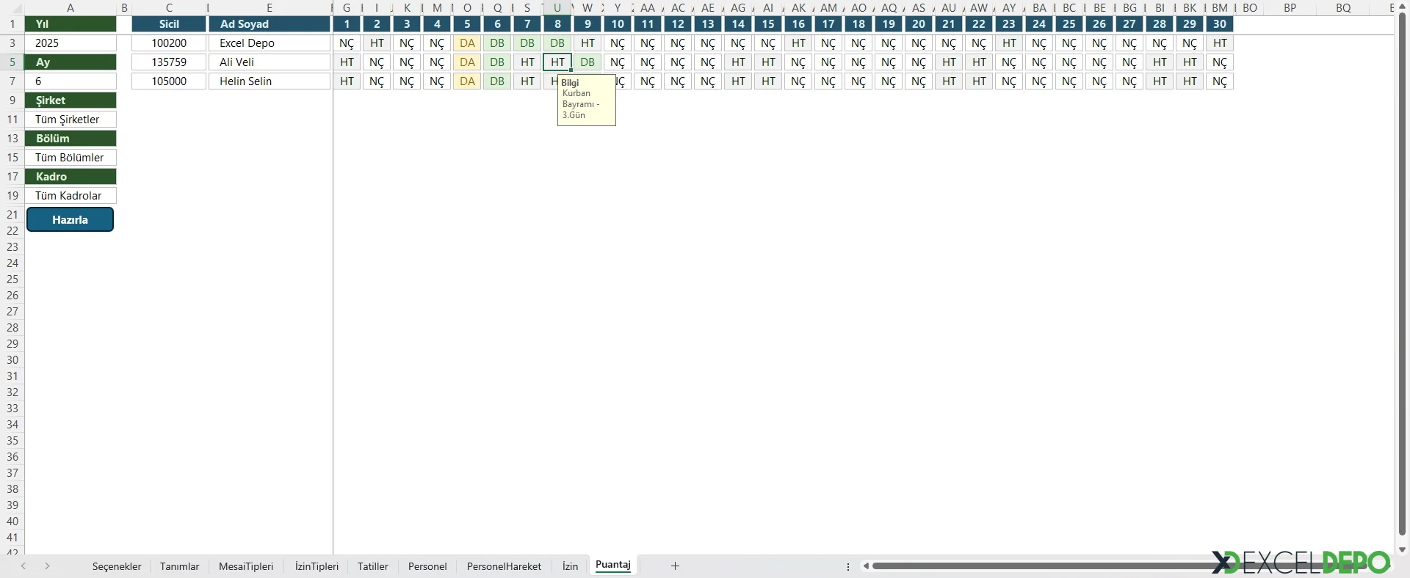Open the Seçenekler sheet tab
Viewport: 1410px width, 578px height.
[117, 566]
